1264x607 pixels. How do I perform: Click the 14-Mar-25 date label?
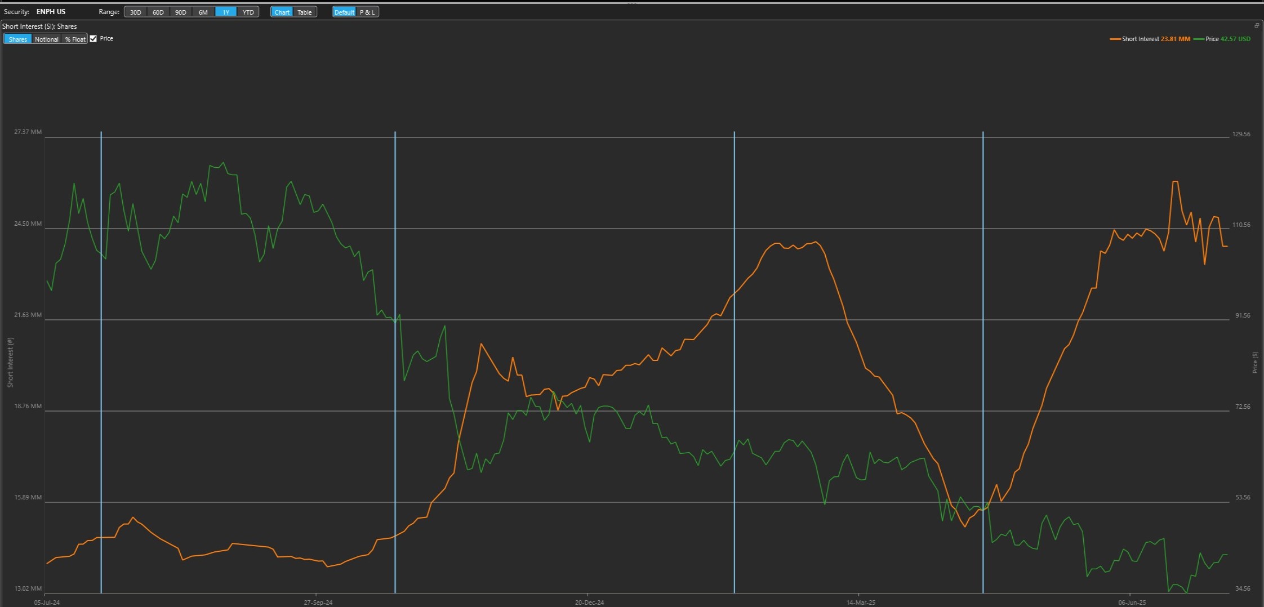click(x=861, y=602)
